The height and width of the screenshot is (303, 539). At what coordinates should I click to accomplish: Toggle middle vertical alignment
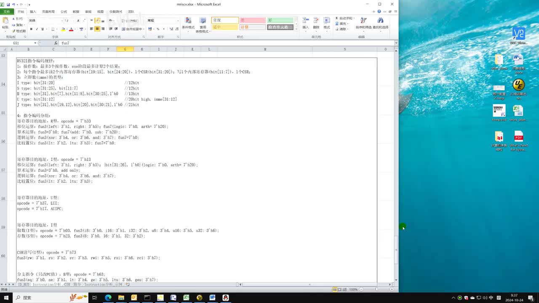(x=97, y=20)
